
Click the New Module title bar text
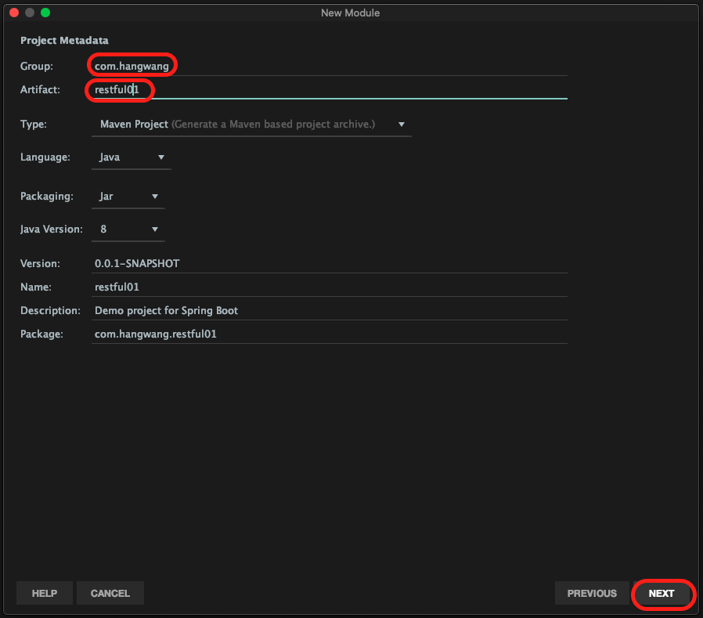(350, 13)
